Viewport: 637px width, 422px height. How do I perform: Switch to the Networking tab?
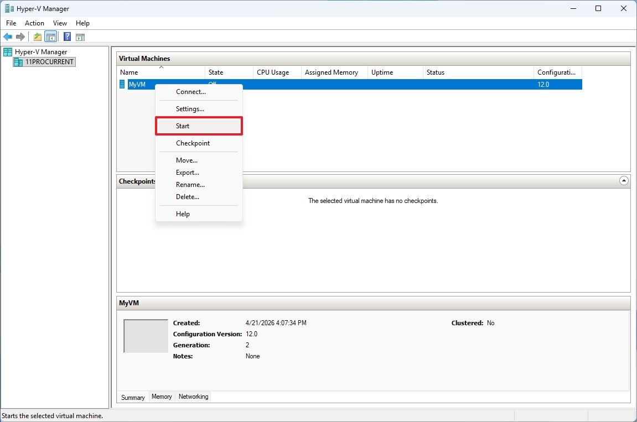tap(193, 397)
